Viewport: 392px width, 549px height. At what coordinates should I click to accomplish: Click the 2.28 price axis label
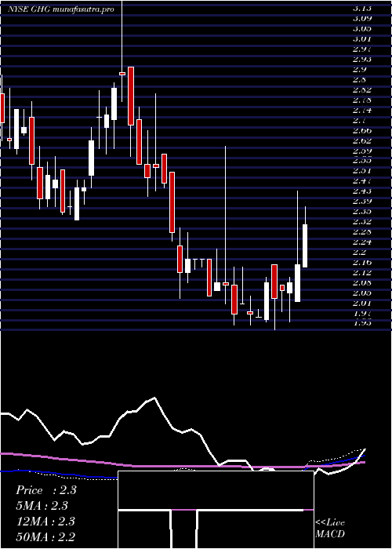(x=362, y=232)
